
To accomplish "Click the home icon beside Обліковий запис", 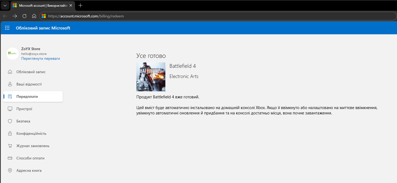I will tap(10, 72).
